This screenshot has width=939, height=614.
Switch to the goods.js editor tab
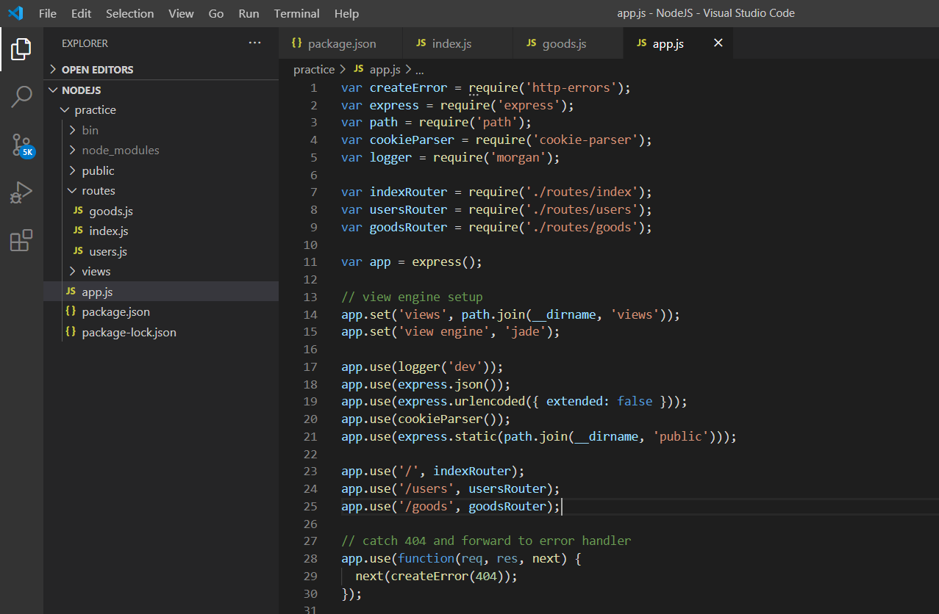click(568, 43)
